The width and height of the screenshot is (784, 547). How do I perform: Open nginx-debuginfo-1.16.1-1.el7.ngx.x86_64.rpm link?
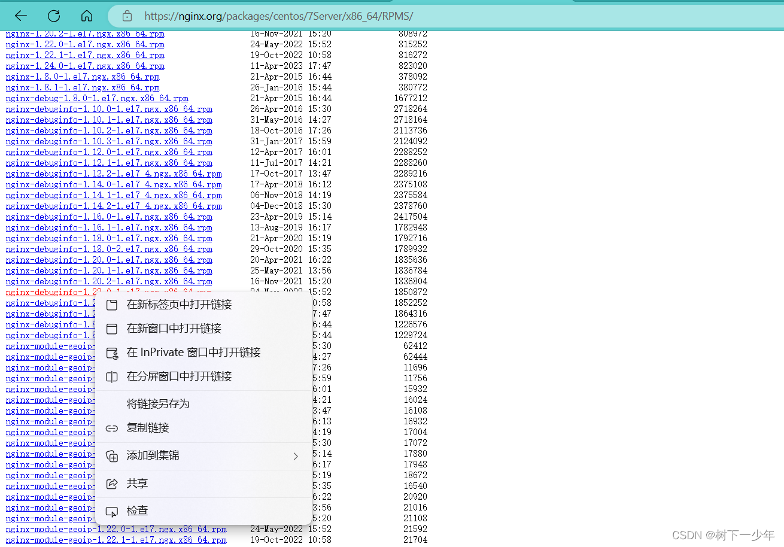[109, 227]
